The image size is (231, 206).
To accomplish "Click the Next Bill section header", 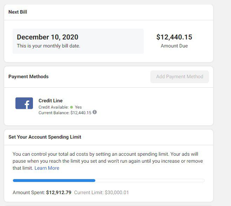I will (18, 12).
